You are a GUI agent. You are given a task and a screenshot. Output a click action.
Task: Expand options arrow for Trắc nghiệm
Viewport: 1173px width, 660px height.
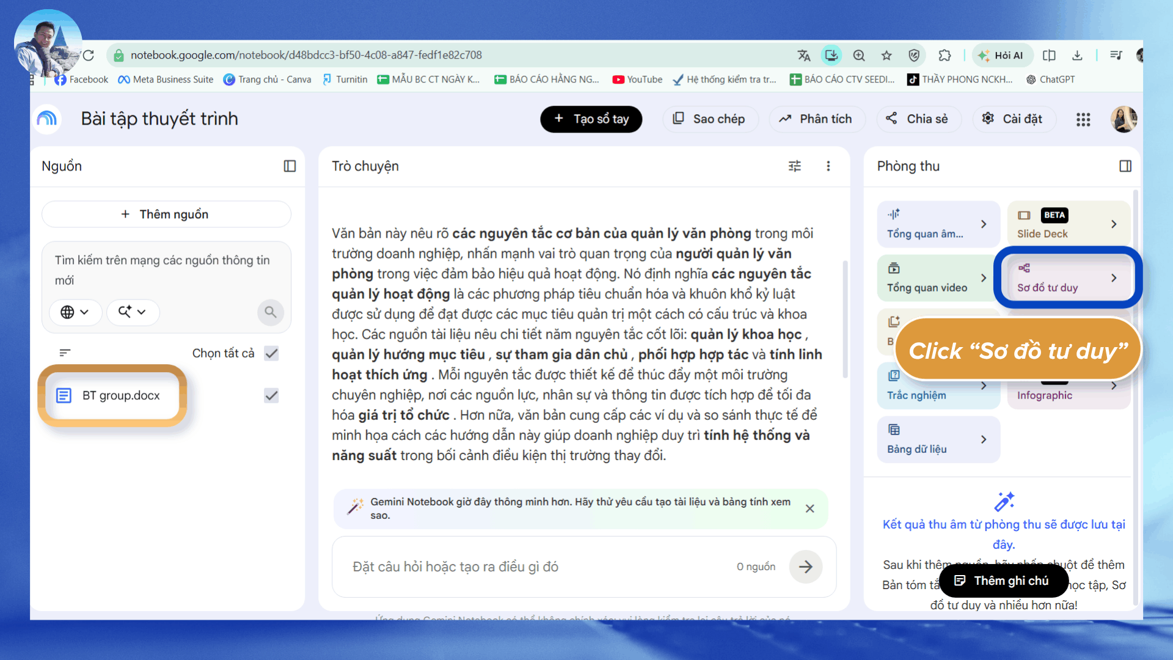pos(984,386)
